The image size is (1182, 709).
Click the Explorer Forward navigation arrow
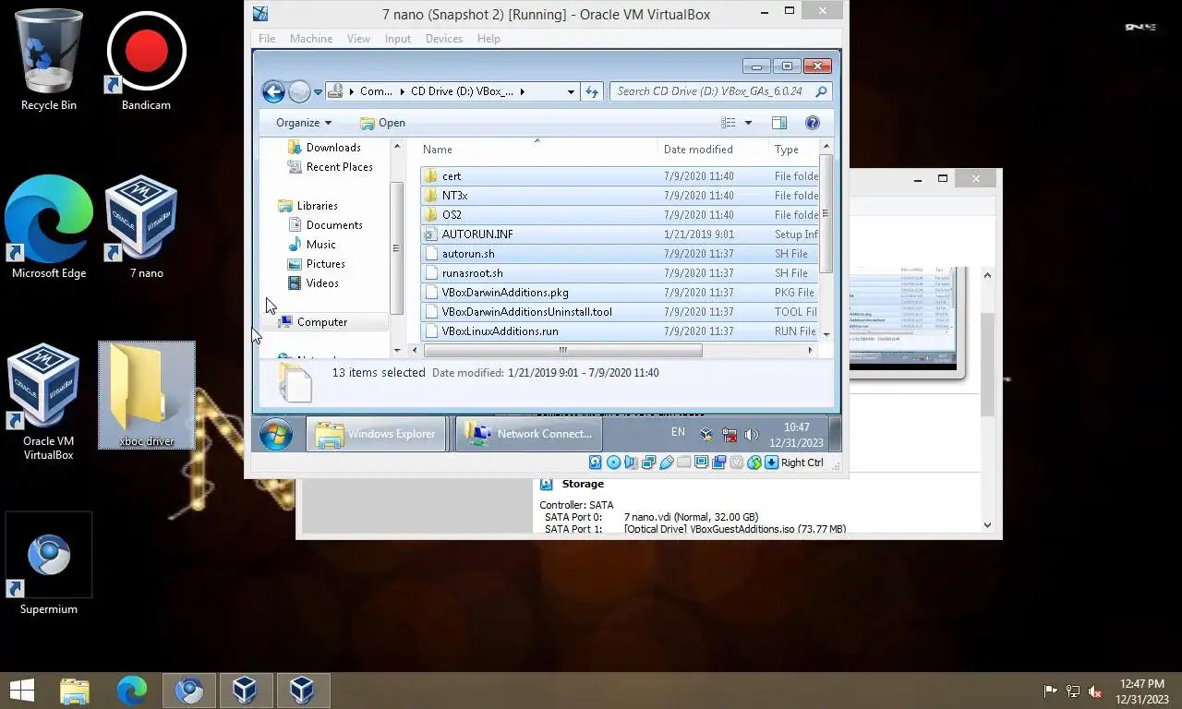(299, 91)
